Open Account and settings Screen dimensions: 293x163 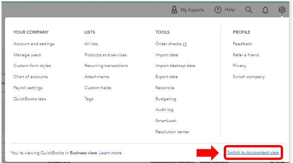pos(34,44)
